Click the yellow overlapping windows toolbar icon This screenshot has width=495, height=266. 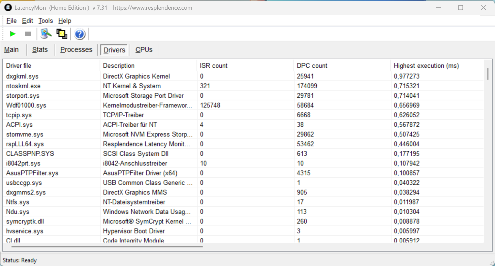[62, 34]
